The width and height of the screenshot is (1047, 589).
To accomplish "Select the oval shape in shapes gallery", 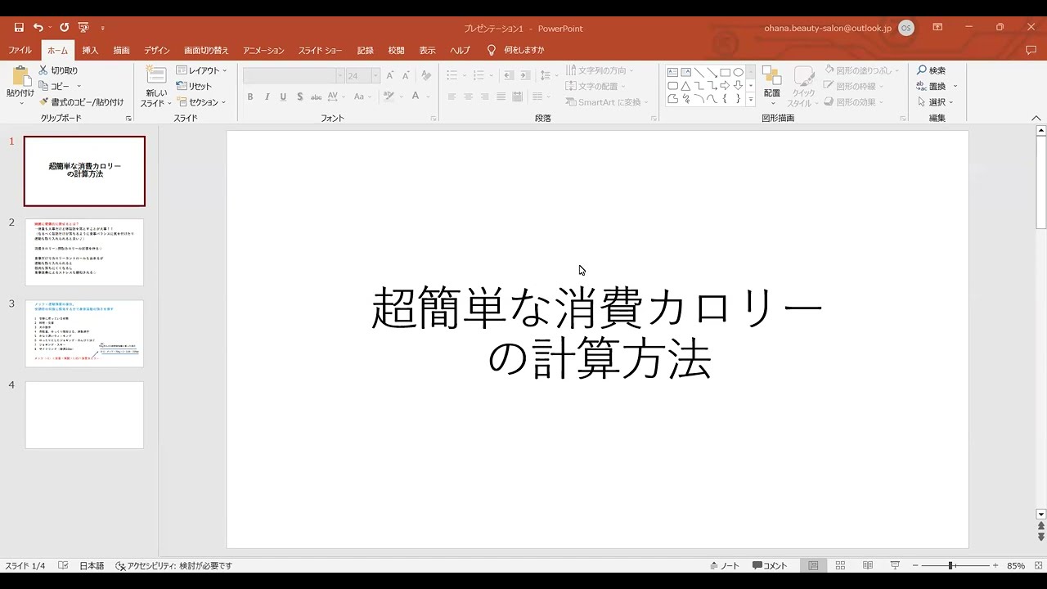I will tap(738, 72).
